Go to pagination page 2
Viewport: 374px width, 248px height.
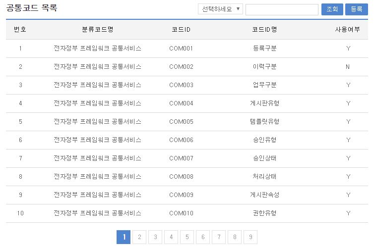click(139, 237)
